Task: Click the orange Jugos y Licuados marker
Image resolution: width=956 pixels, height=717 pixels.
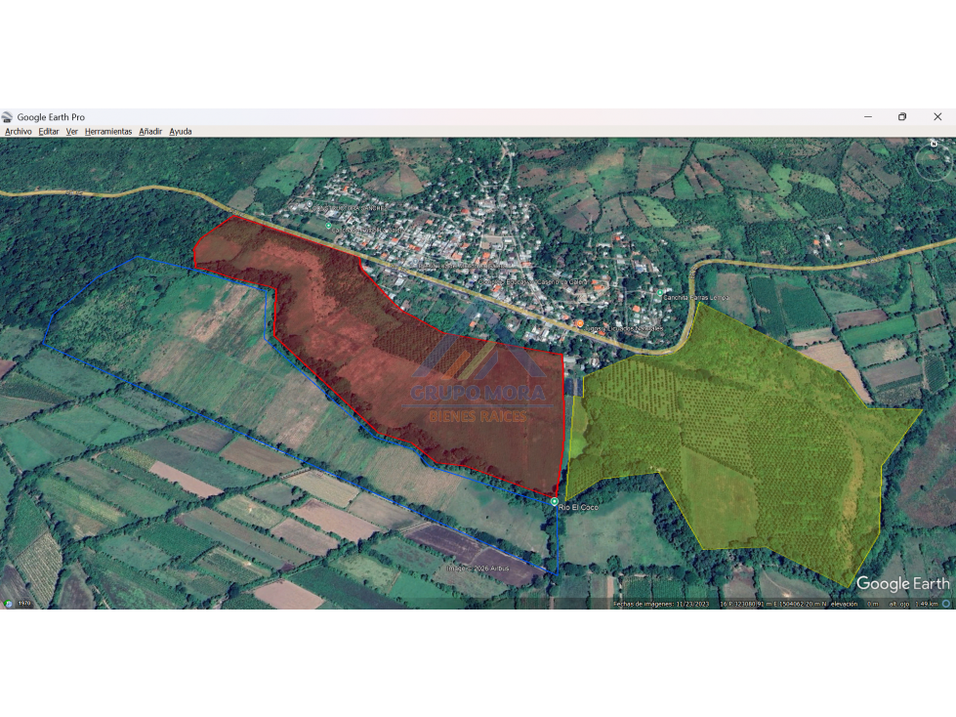Action: pyautogui.click(x=579, y=323)
